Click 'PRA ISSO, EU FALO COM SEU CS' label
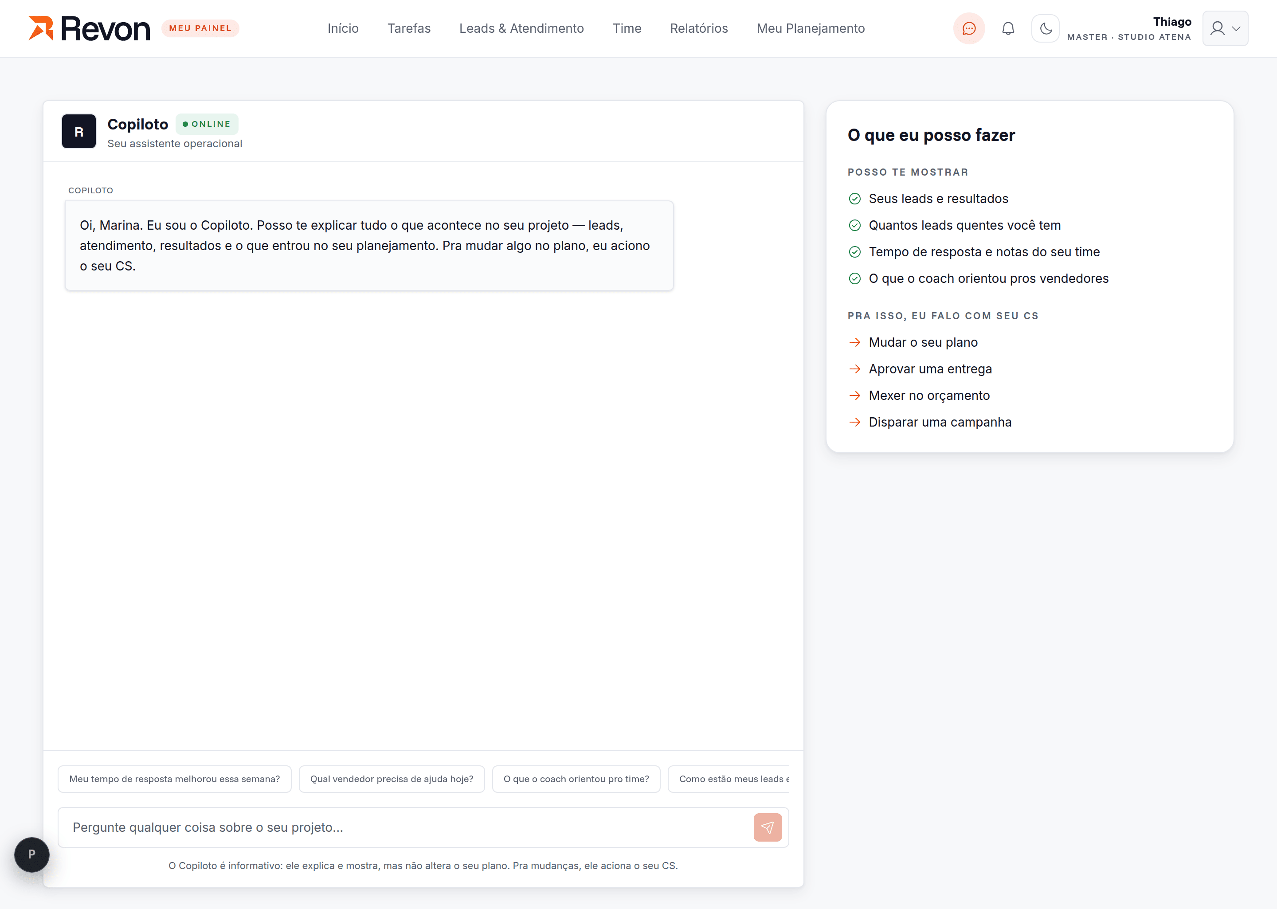The height and width of the screenshot is (909, 1277). tap(943, 316)
